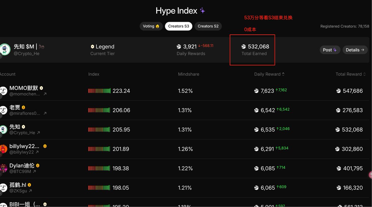
Task: Open @BTC99M external link arrow
Action: click(x=34, y=171)
